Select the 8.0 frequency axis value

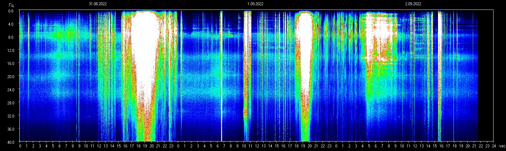pyautogui.click(x=11, y=37)
